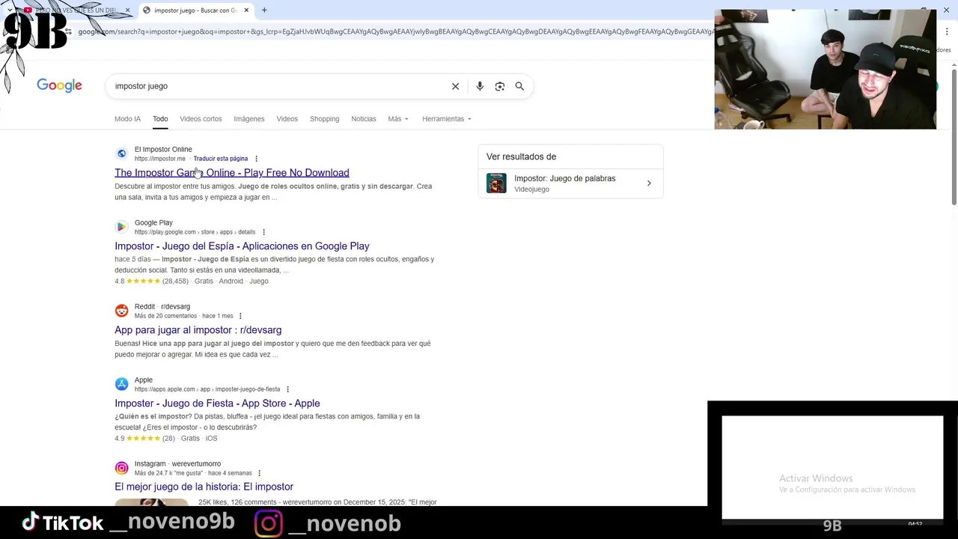The height and width of the screenshot is (539, 958).
Task: Switch to Imágenes tab
Action: tap(249, 119)
